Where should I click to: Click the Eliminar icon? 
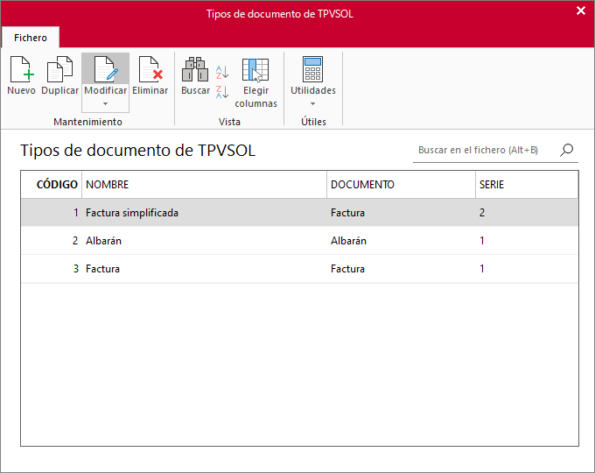tap(150, 69)
